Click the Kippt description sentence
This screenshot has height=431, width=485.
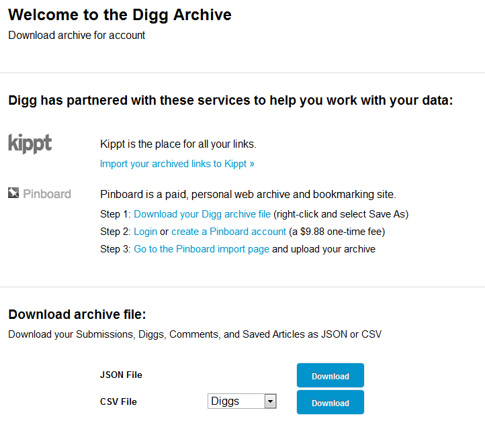178,144
